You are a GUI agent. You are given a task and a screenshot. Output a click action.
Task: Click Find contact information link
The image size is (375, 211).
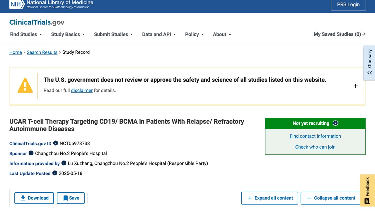(315, 136)
